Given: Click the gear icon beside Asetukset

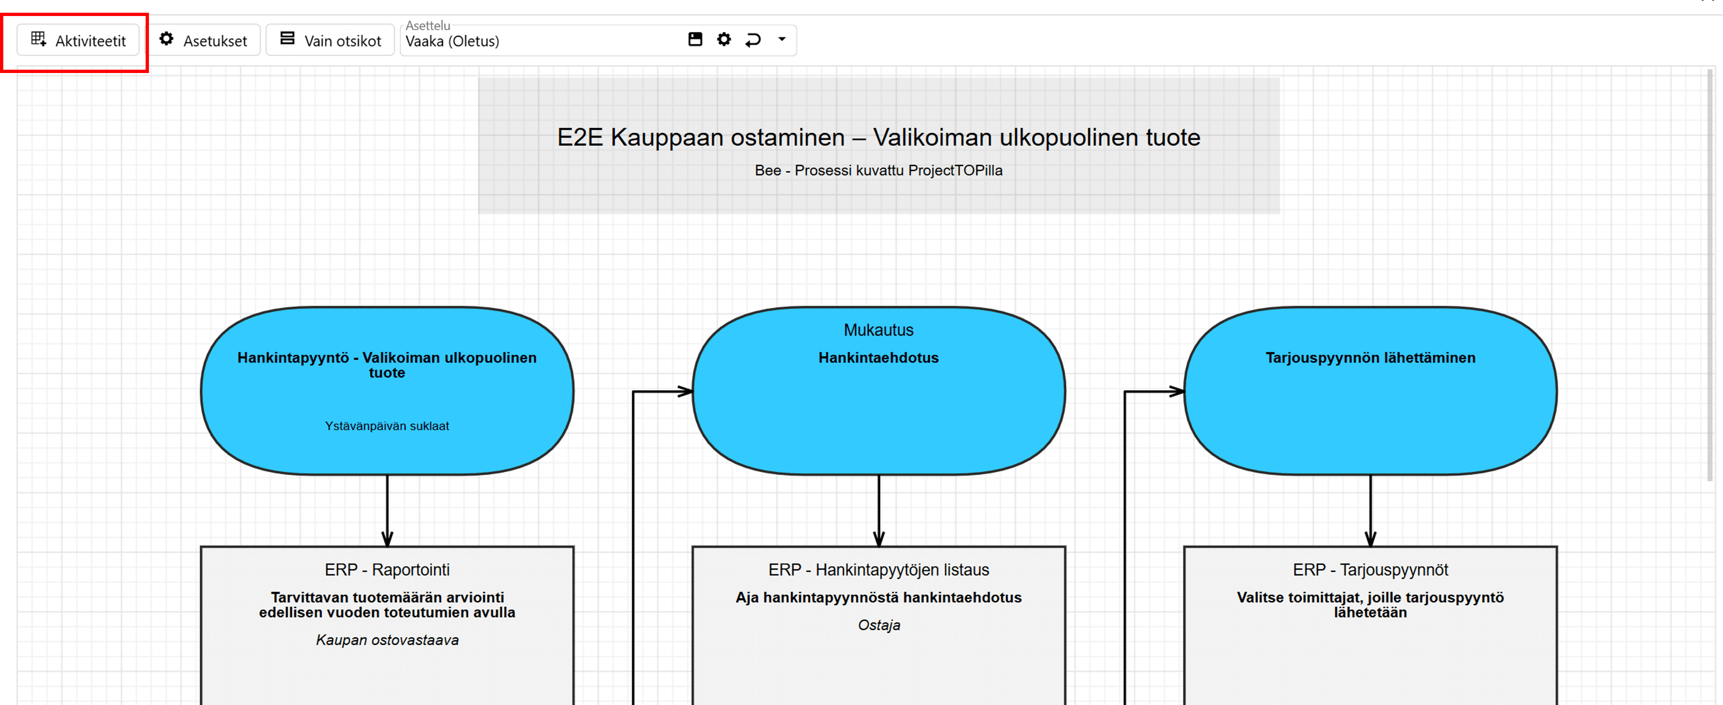Looking at the screenshot, I should (166, 40).
